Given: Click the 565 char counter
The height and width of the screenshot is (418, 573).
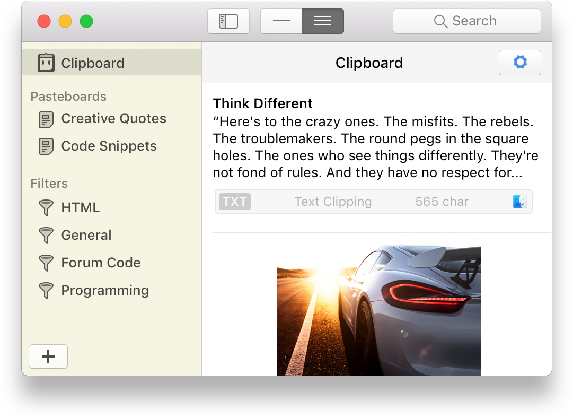Looking at the screenshot, I should click(442, 202).
